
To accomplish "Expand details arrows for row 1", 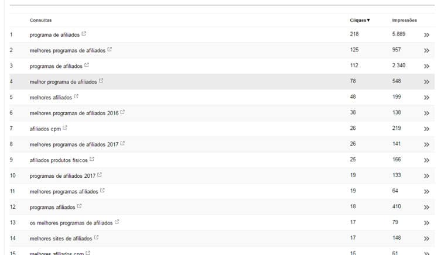I will (x=426, y=35).
